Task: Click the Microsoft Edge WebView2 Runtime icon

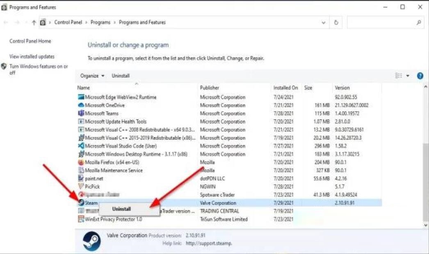Action: tap(81, 97)
